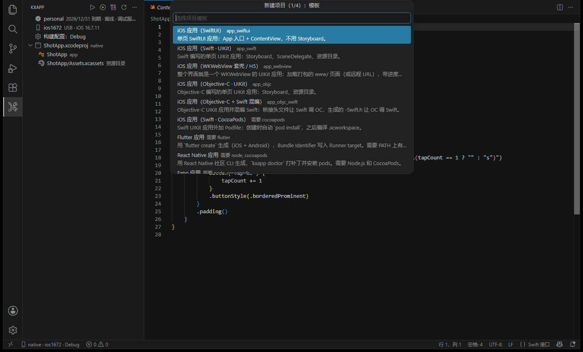This screenshot has height=352, width=583.
Task: Open the Manage gear icon
Action: pyautogui.click(x=13, y=330)
